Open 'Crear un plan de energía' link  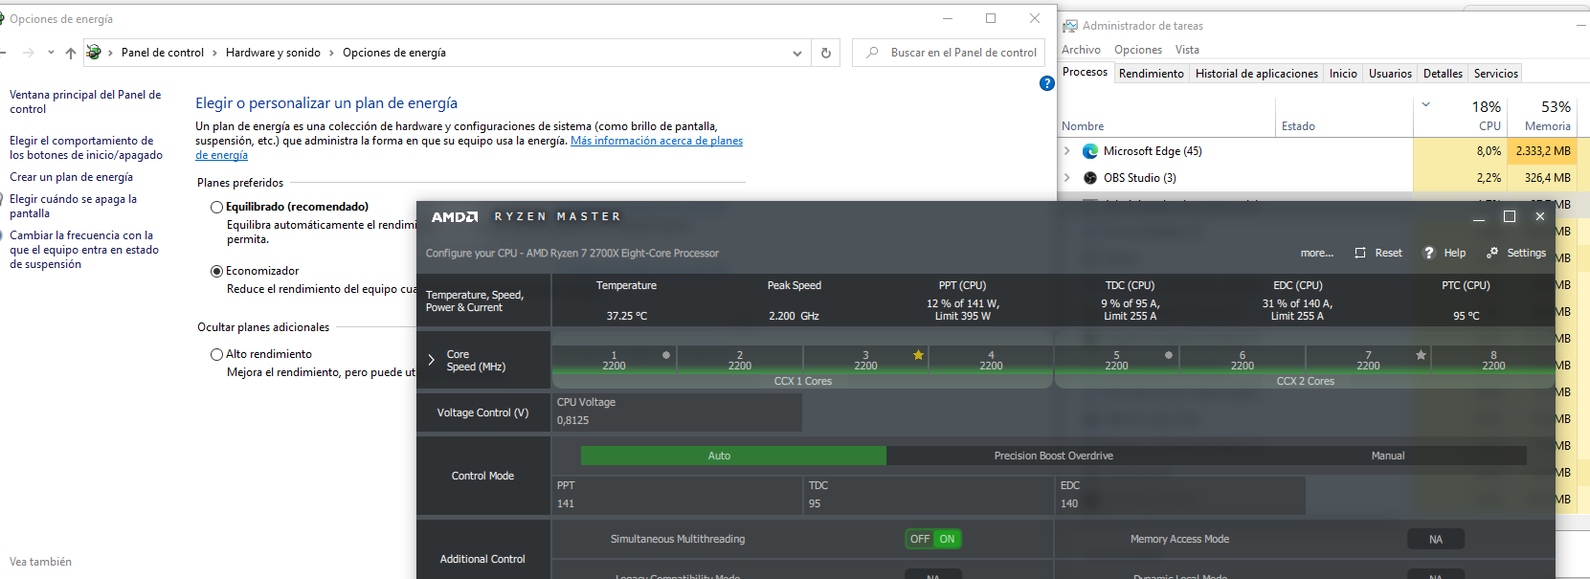[71, 177]
